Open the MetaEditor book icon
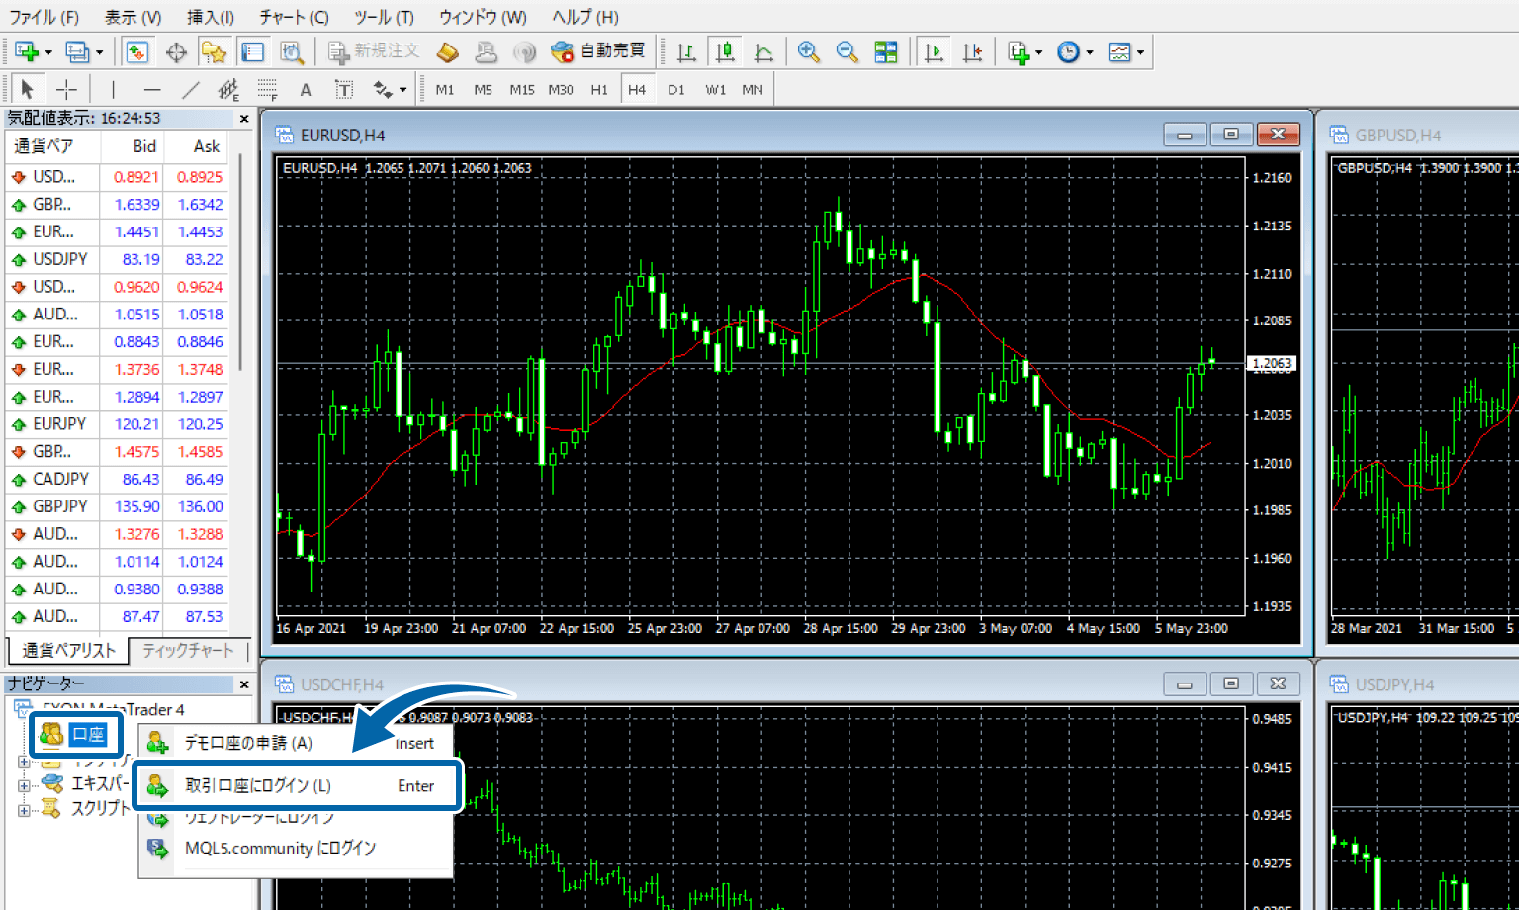1519x910 pixels. pyautogui.click(x=447, y=51)
